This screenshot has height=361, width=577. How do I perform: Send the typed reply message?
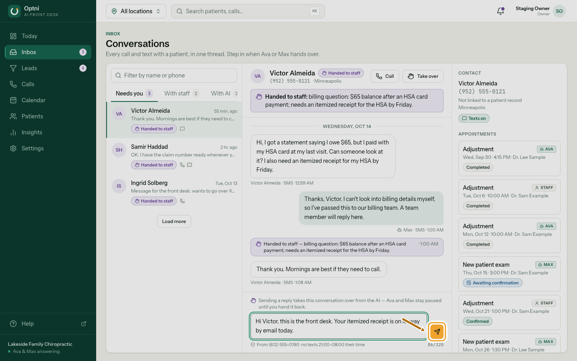437,332
